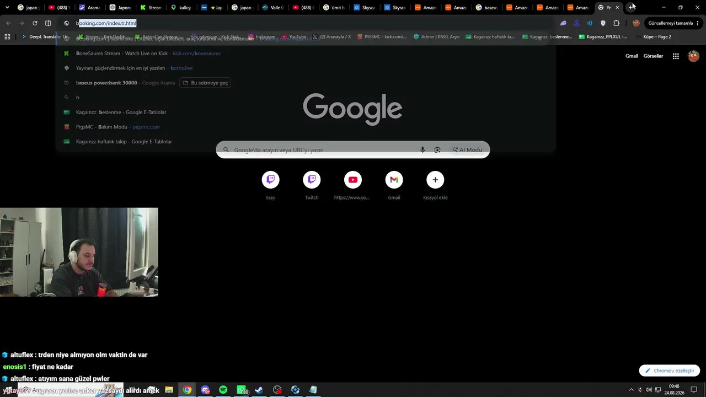Select the BoneSaures Stream suggestion
Screen dimensions: 706x397
click(305, 53)
